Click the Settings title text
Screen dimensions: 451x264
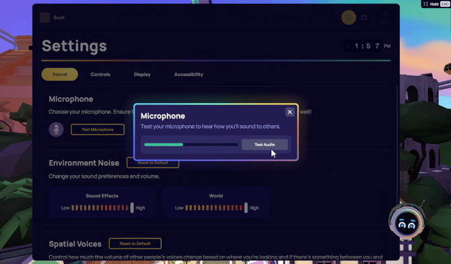click(74, 46)
